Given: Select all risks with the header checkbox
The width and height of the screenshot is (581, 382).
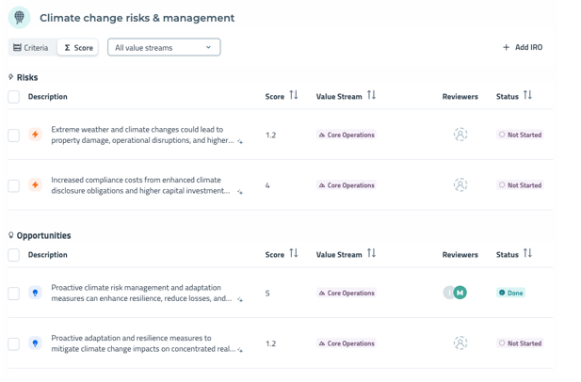Looking at the screenshot, I should [13, 97].
